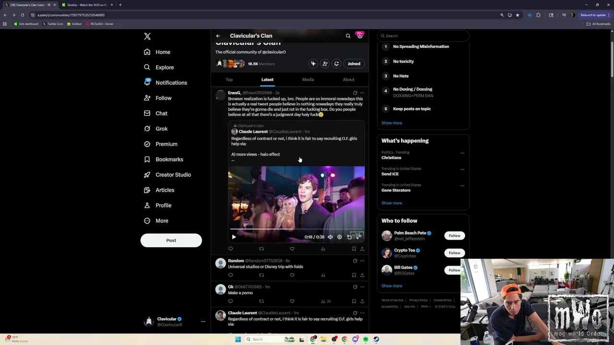Viewport: 614px width, 345px height.
Task: Follow Palm Beach Pete
Action: click(454, 236)
